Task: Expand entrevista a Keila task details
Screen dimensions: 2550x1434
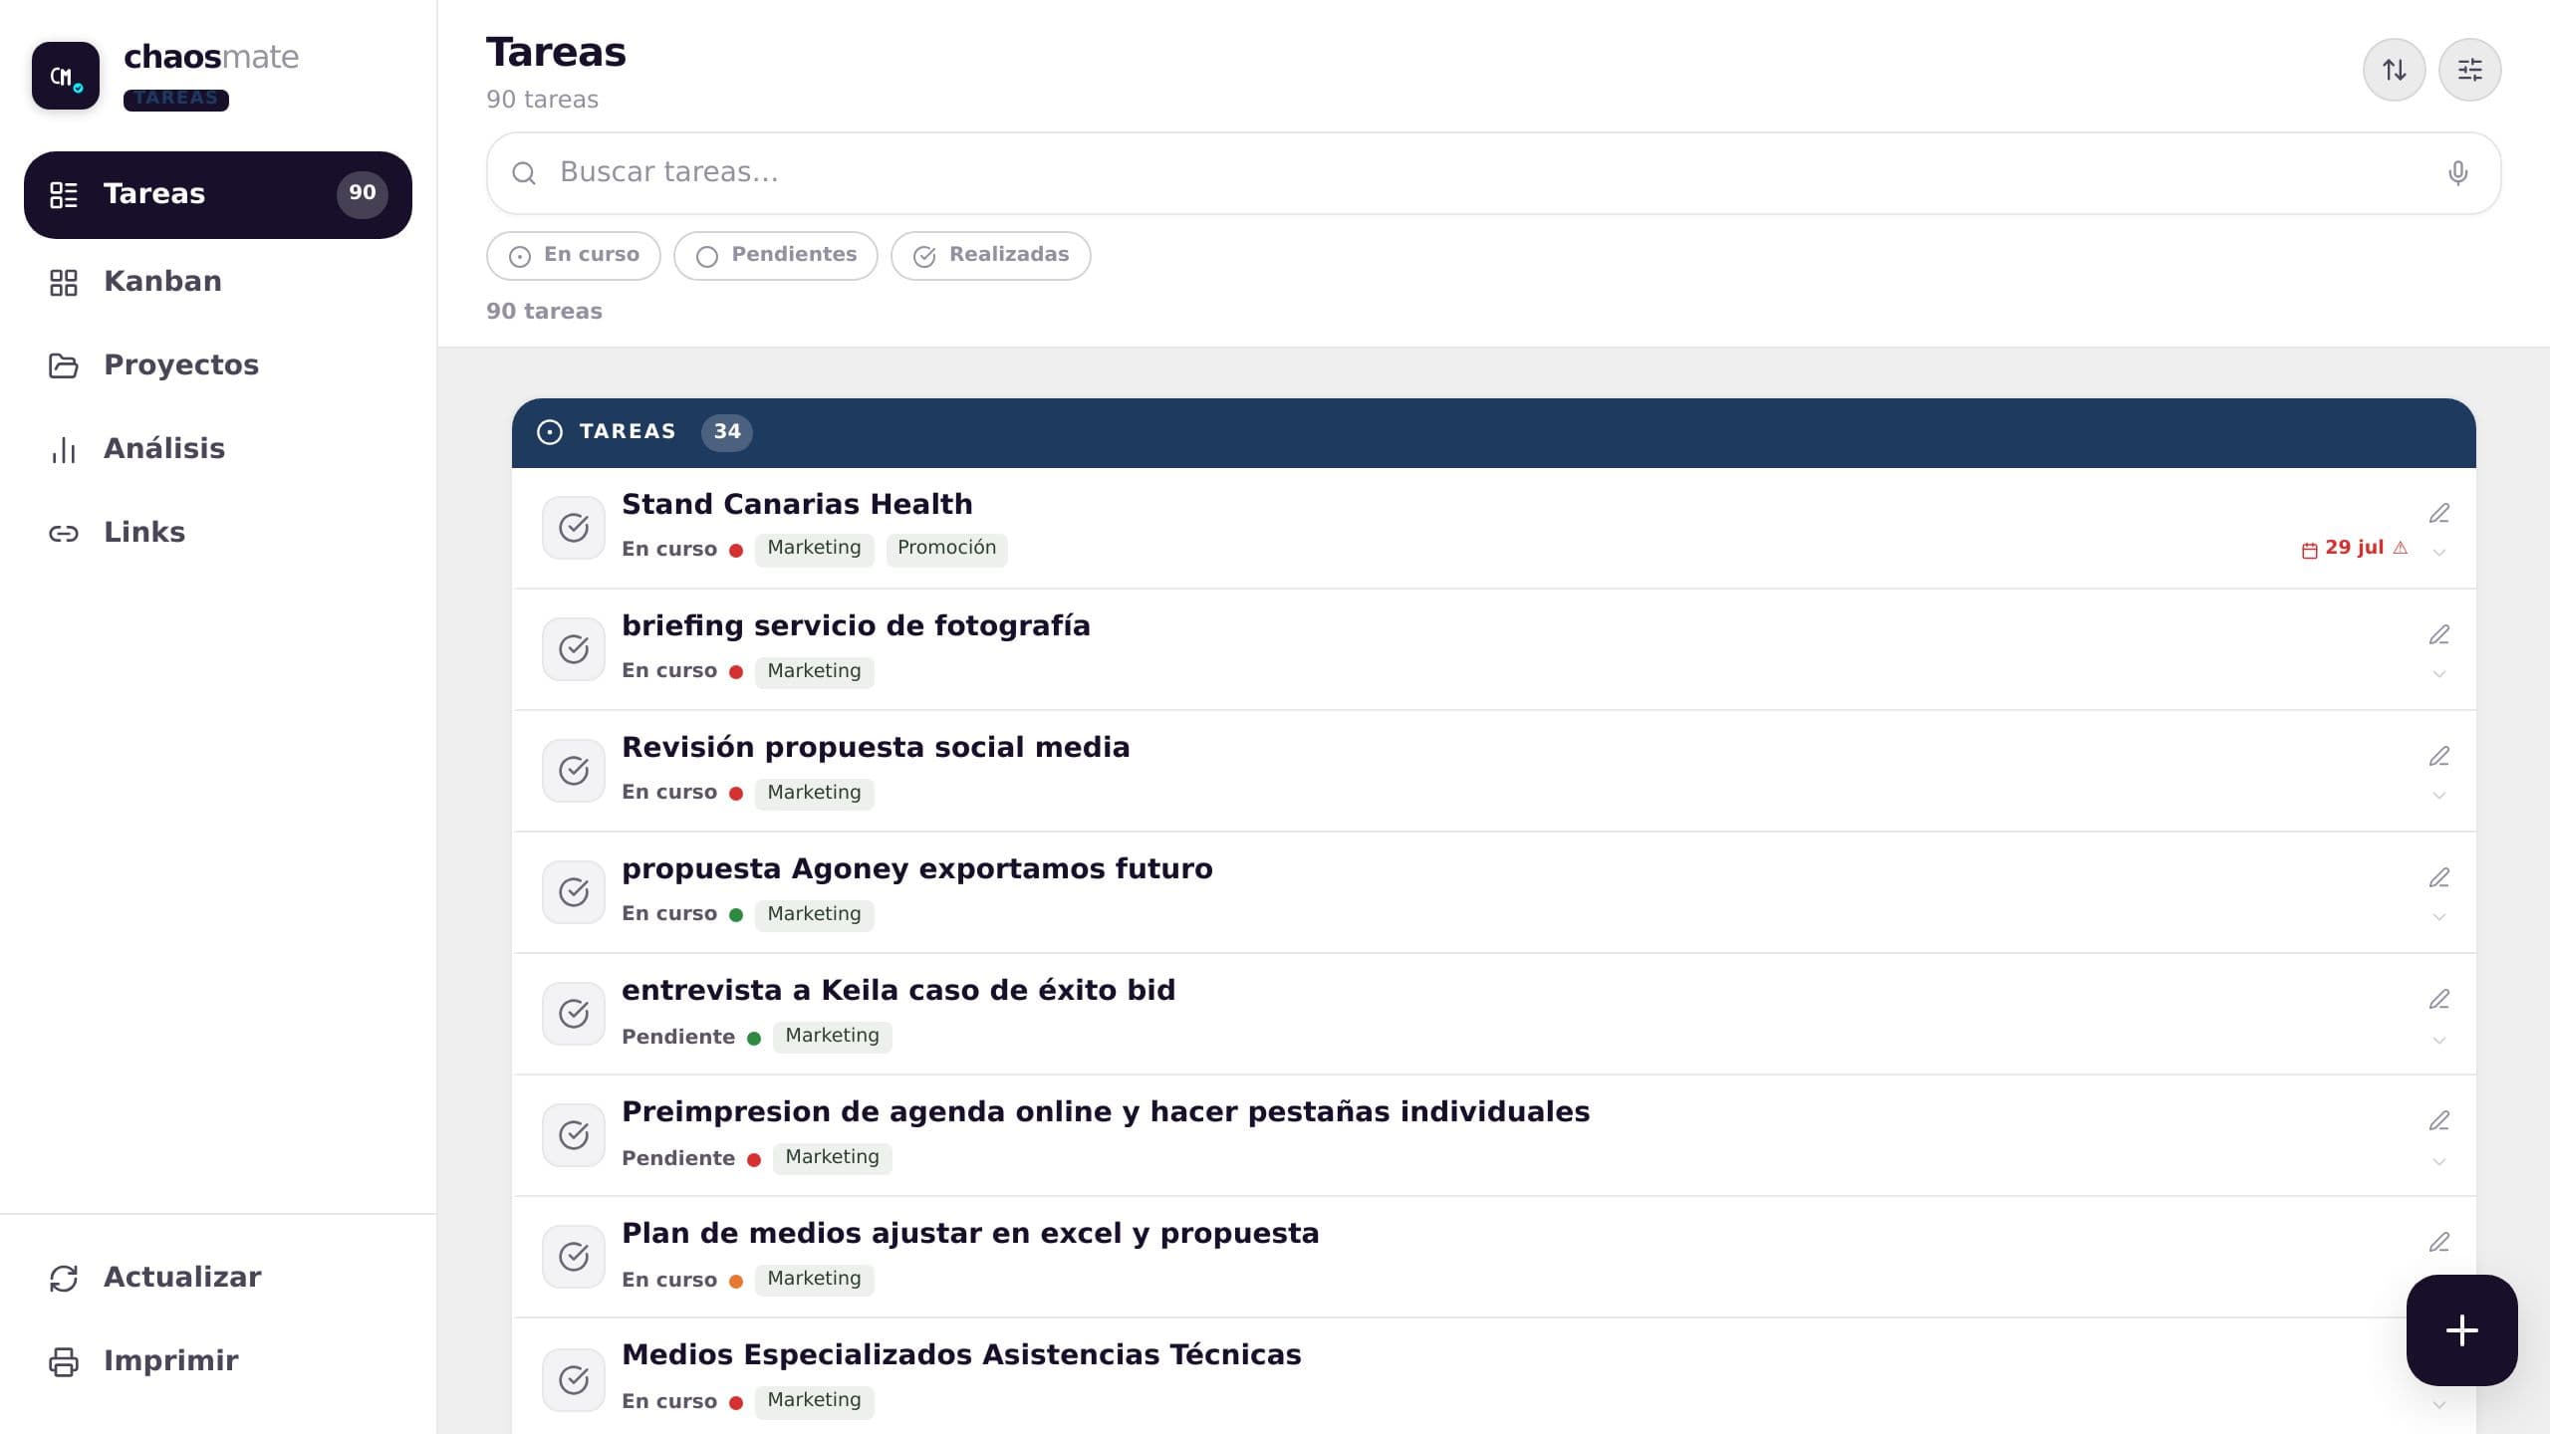Action: point(2438,1041)
